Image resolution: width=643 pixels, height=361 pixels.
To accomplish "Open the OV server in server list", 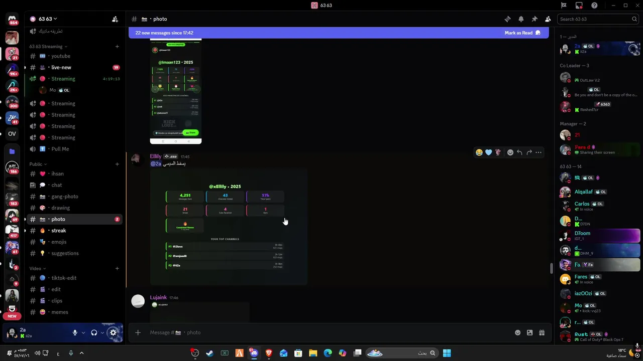I will 12,134.
